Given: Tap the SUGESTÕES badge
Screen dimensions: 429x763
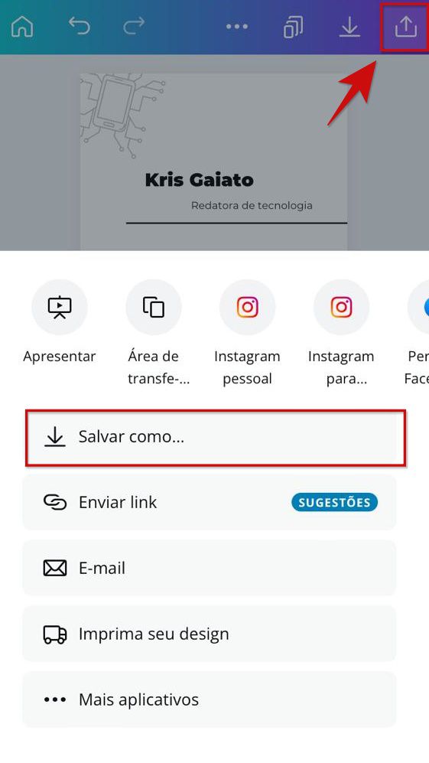Looking at the screenshot, I should tap(335, 502).
